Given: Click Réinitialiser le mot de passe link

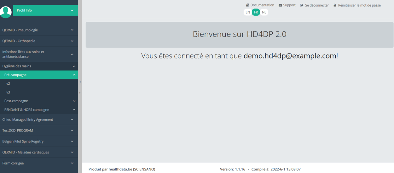Looking at the screenshot, I should (x=359, y=5).
